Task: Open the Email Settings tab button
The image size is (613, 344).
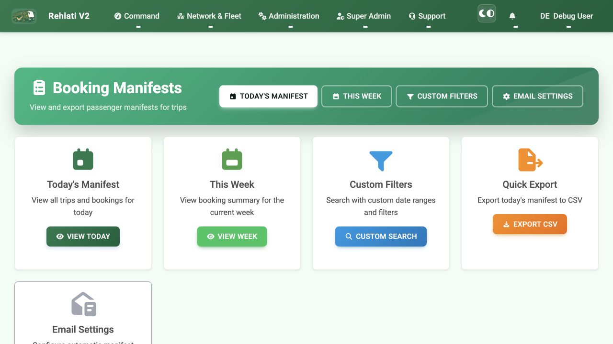Action: coord(537,96)
